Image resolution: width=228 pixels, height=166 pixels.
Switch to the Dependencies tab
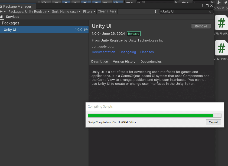tap(151, 62)
